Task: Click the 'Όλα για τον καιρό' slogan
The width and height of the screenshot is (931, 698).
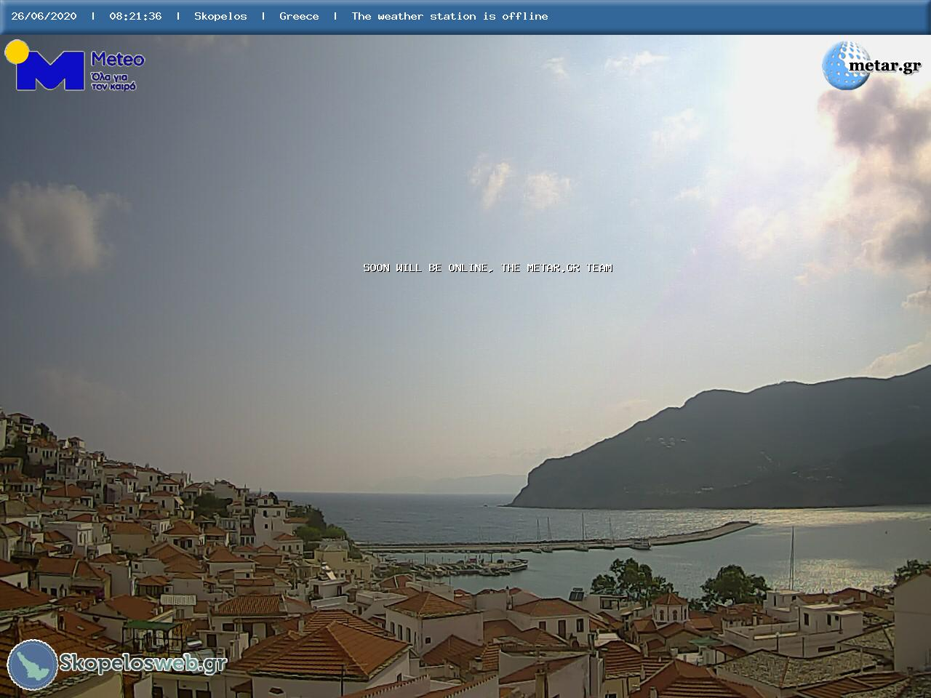Action: 114,81
